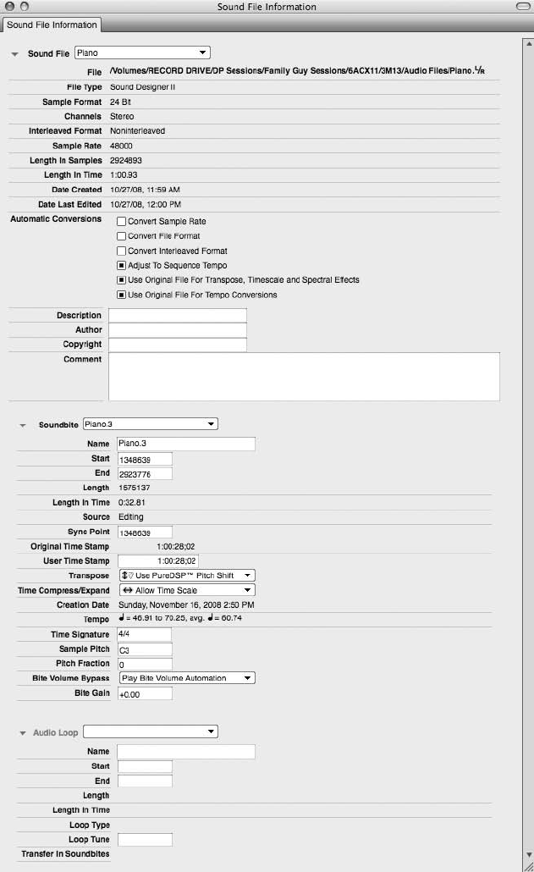The width and height of the screenshot is (534, 872).
Task: Click the Sync Point field
Action: coord(145,533)
